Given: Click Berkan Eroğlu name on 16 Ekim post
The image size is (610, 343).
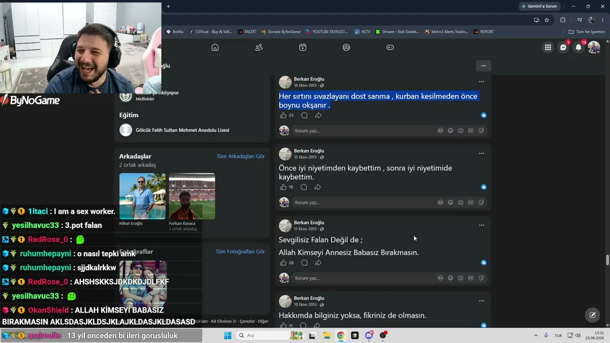Looking at the screenshot, I should 309,79.
